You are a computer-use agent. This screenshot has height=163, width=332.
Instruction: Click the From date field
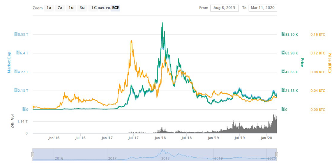(x=224, y=8)
